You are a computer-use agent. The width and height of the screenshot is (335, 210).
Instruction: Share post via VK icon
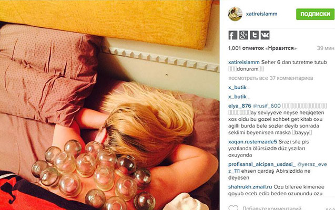coord(265,35)
